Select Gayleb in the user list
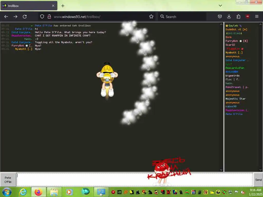This screenshot has width=263, height=197. (233, 26)
